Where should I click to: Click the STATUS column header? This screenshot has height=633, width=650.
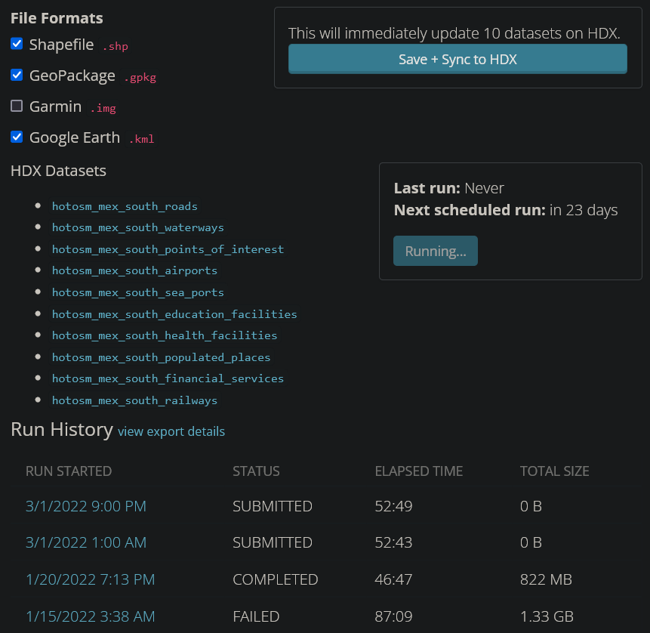point(256,471)
